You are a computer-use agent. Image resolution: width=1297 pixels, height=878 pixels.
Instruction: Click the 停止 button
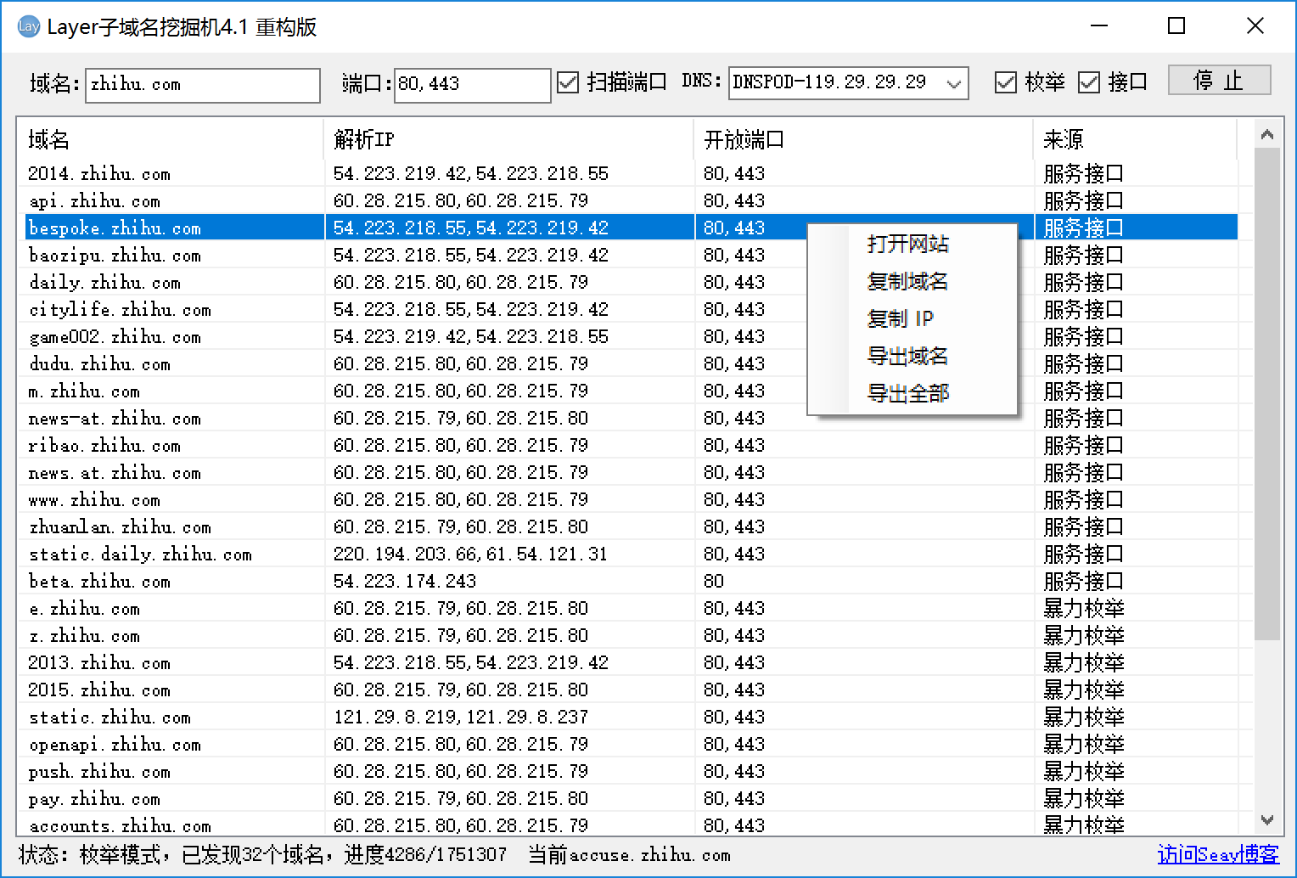click(x=1219, y=81)
